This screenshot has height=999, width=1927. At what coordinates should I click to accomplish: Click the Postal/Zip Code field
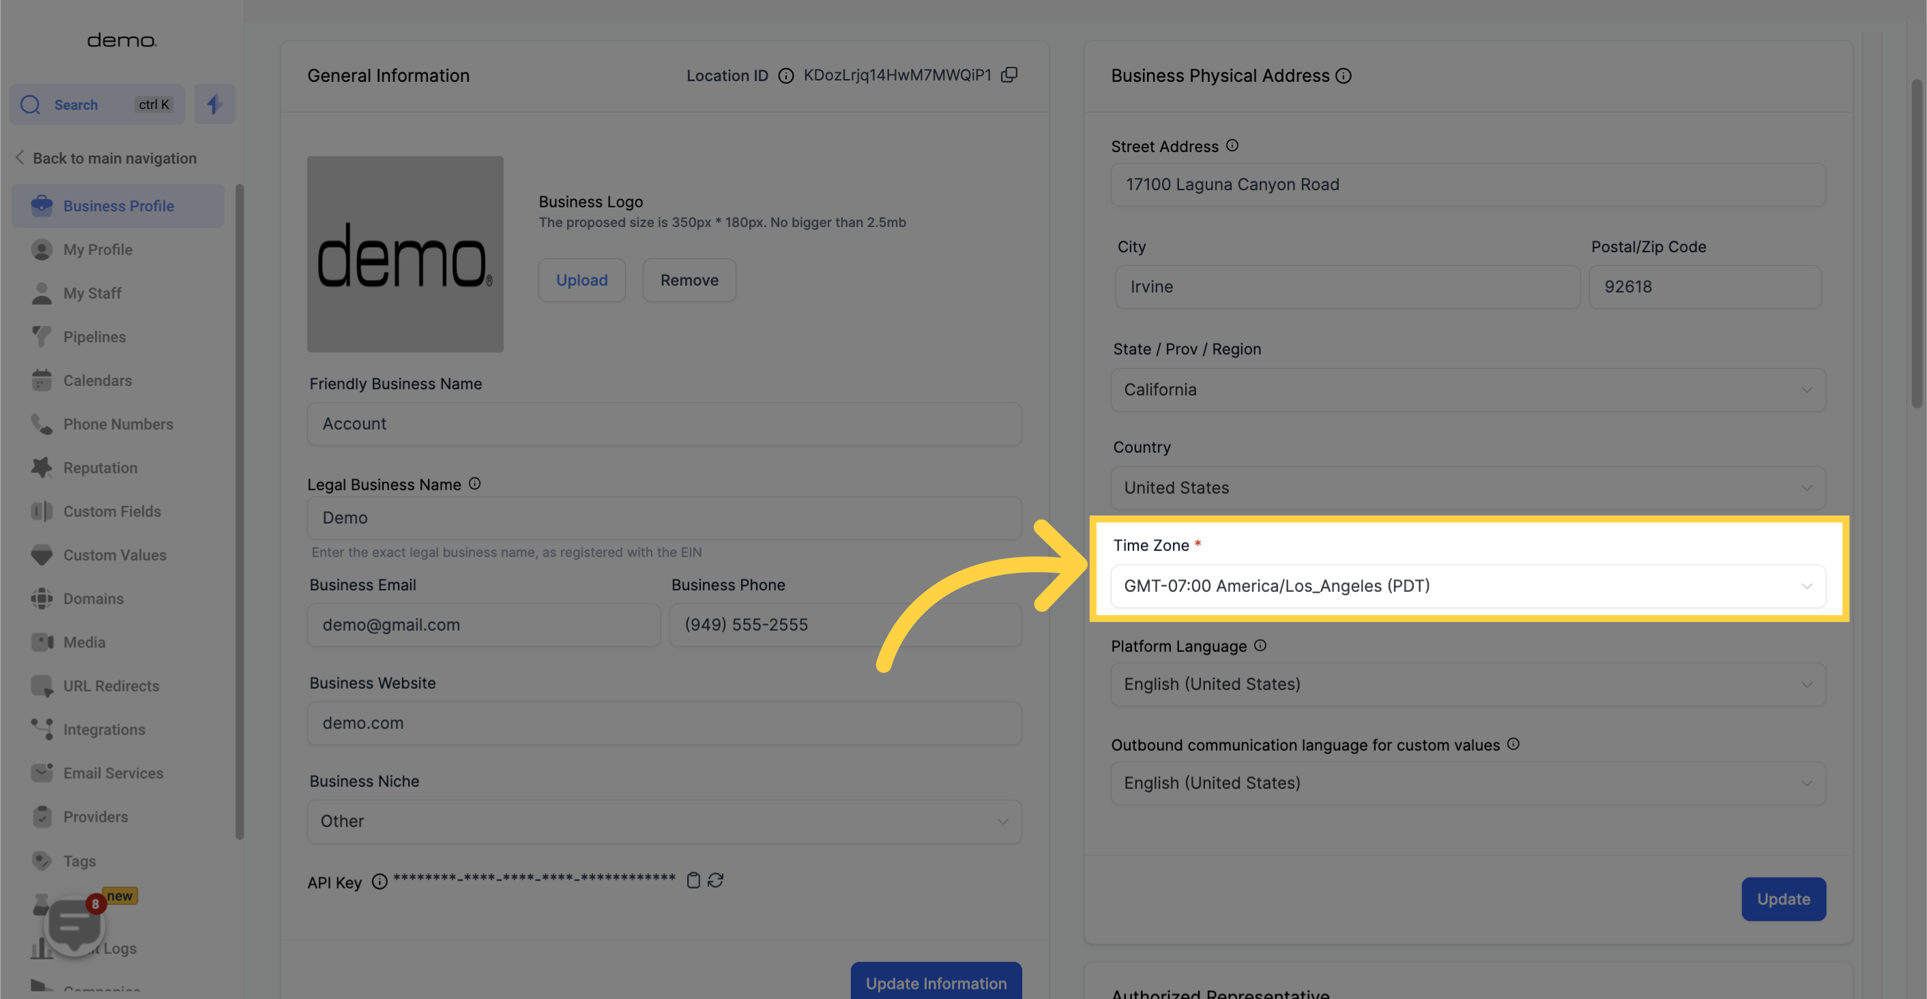(x=1705, y=286)
